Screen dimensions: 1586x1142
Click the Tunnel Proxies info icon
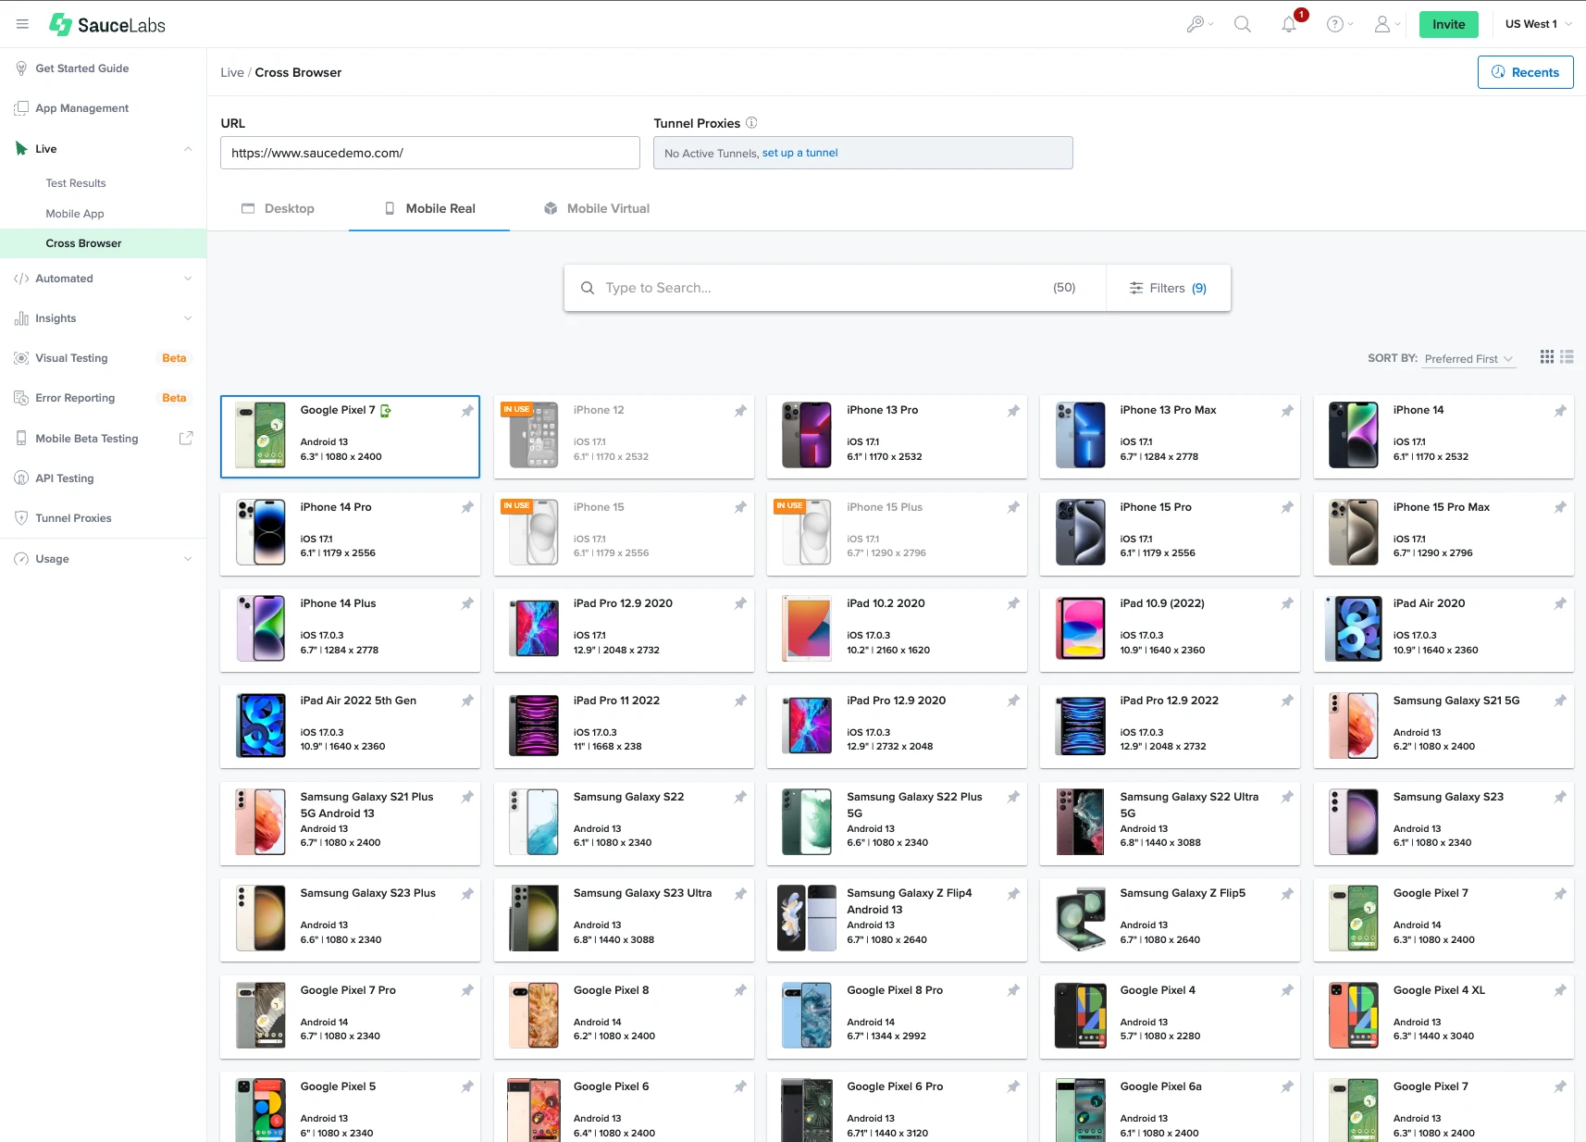pyautogui.click(x=751, y=122)
